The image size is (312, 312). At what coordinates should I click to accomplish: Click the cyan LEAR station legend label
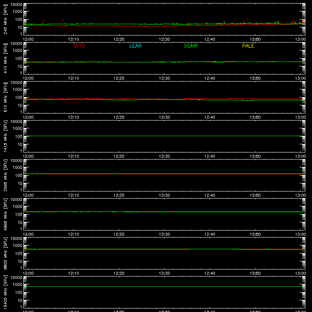click(x=135, y=46)
